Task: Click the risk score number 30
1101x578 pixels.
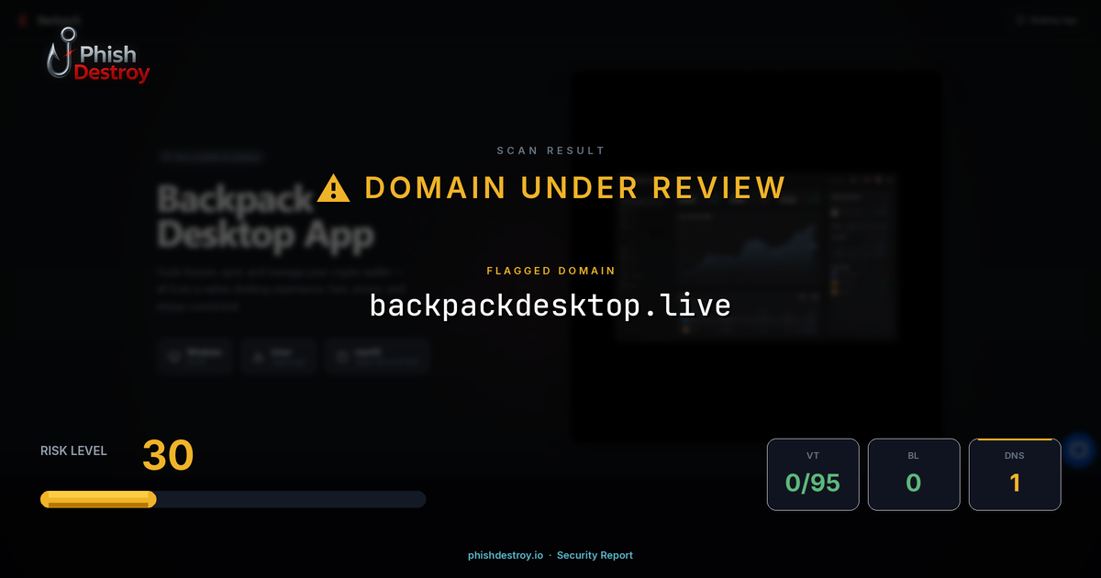Action: 167,455
